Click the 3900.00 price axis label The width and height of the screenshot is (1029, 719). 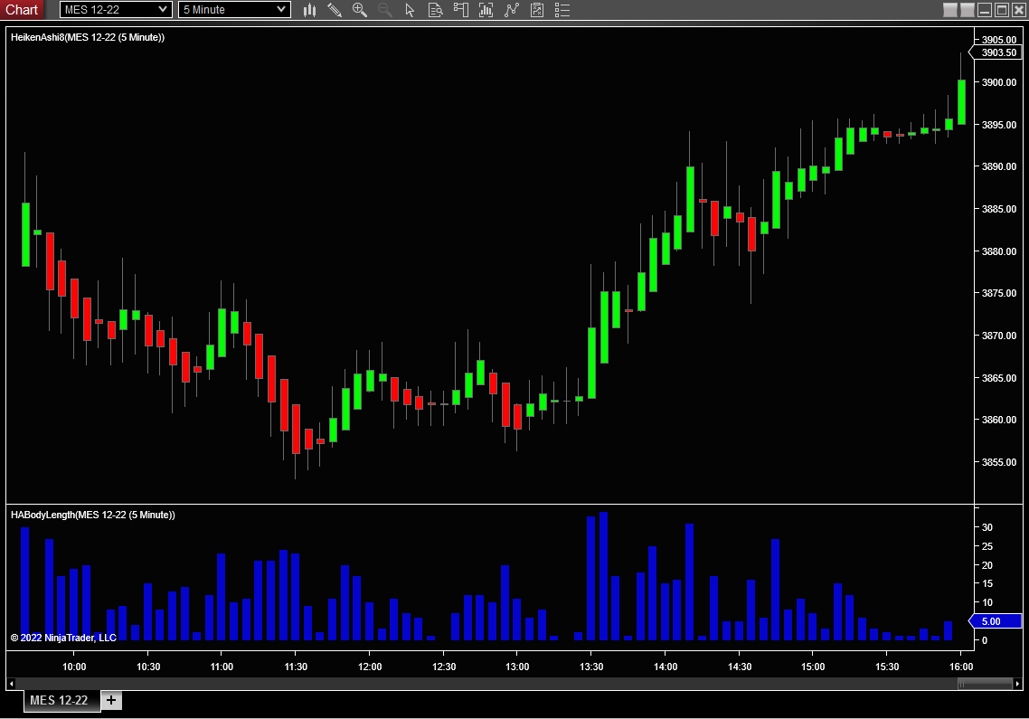pyautogui.click(x=999, y=82)
